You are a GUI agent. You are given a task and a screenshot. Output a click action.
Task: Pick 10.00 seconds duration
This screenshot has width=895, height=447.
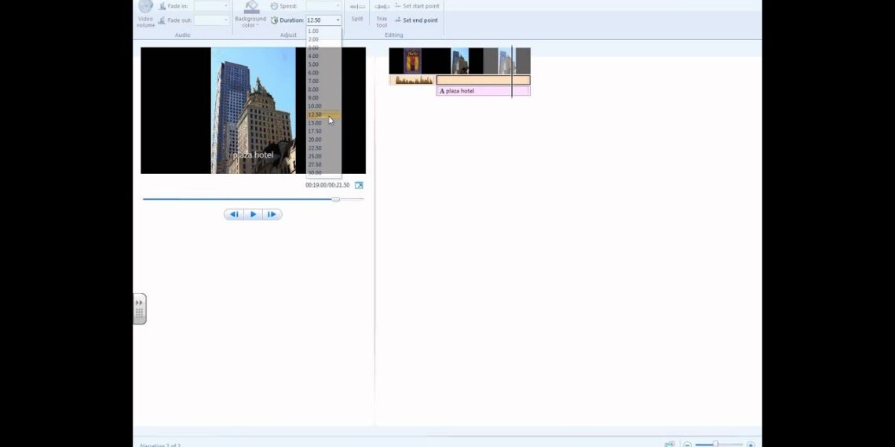pyautogui.click(x=323, y=106)
